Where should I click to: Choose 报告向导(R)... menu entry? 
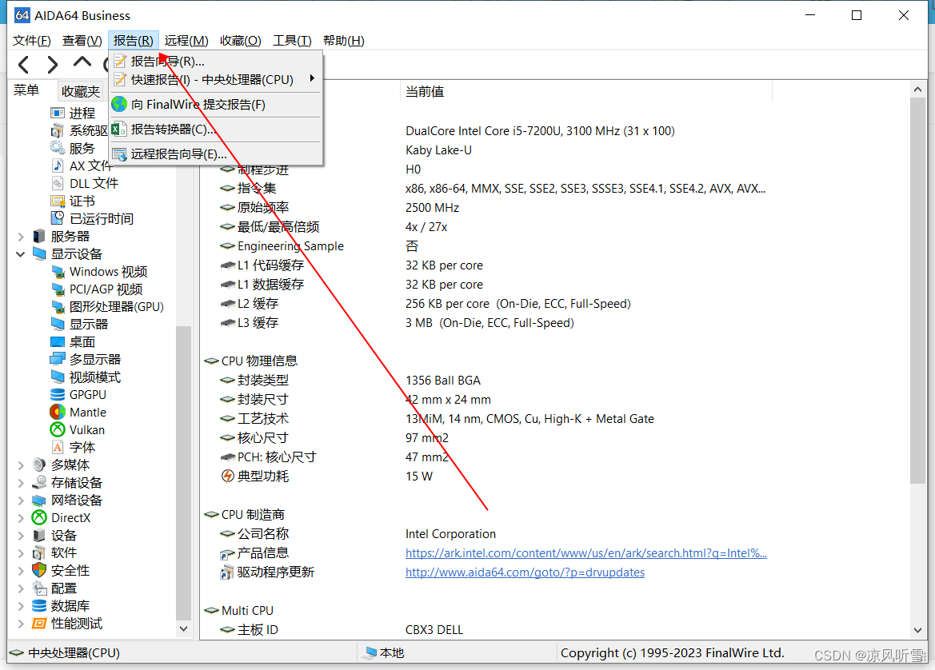pos(216,62)
